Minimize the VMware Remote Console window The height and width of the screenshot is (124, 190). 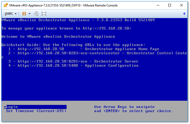pyautogui.click(x=158, y=5)
